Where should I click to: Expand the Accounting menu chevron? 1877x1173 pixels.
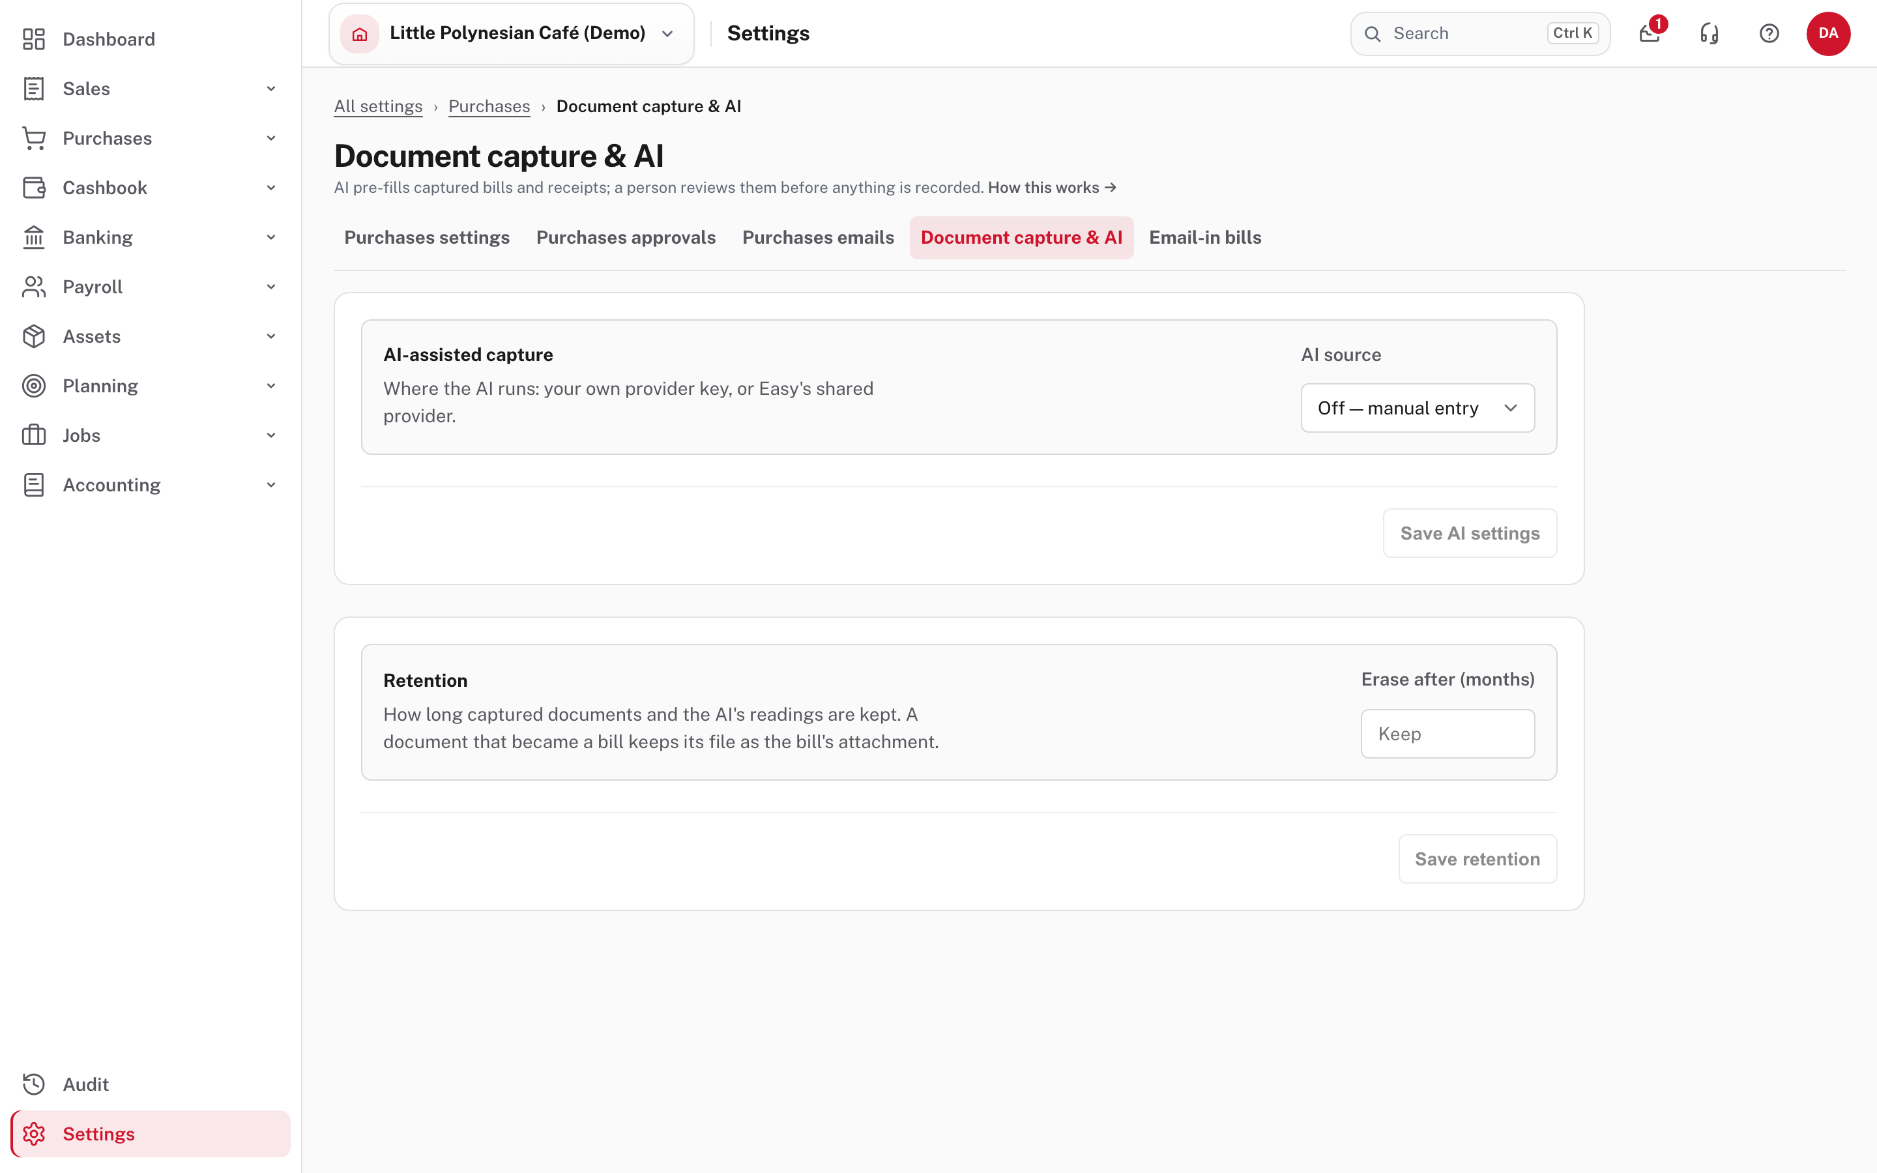tap(270, 485)
